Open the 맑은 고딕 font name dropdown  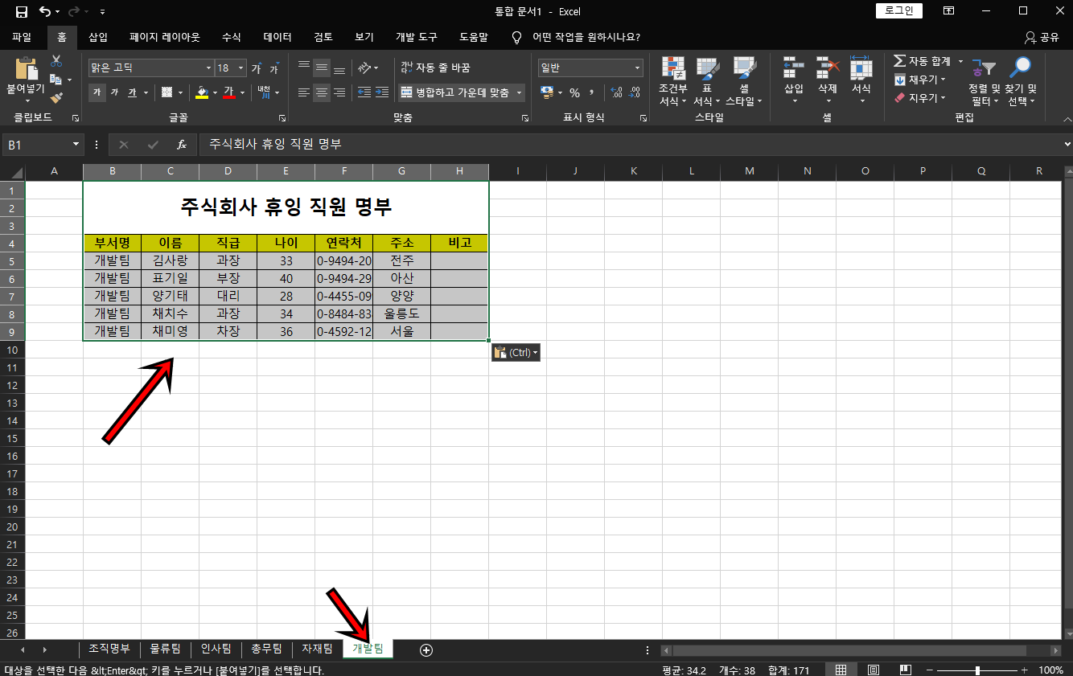(209, 68)
